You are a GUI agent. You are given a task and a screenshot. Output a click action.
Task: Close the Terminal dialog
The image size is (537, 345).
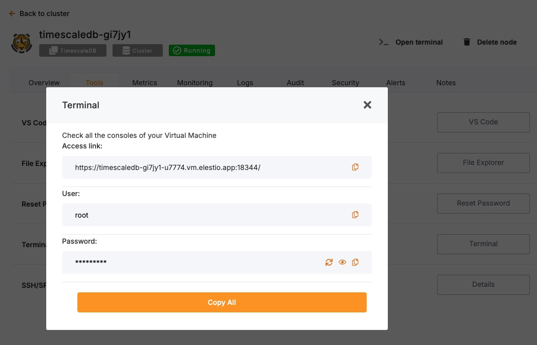coord(367,105)
